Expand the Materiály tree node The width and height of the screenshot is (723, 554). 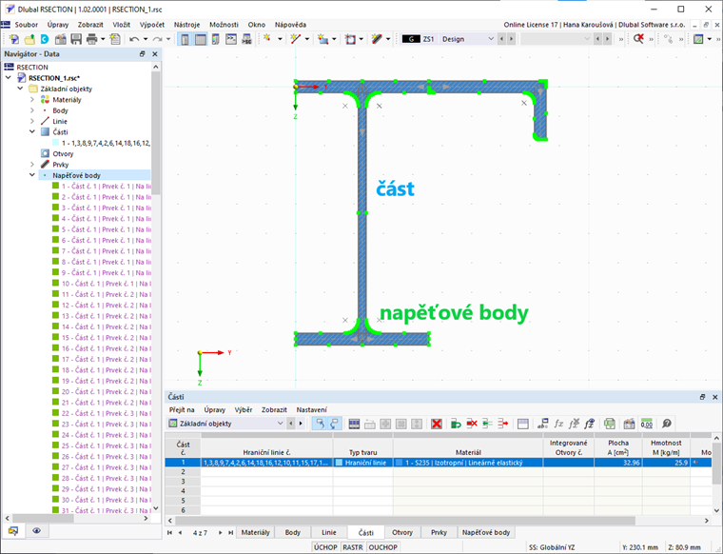(32, 100)
